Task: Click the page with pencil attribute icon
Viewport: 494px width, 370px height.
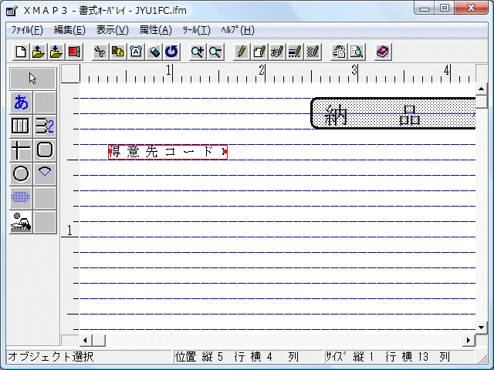Action: pos(259,52)
